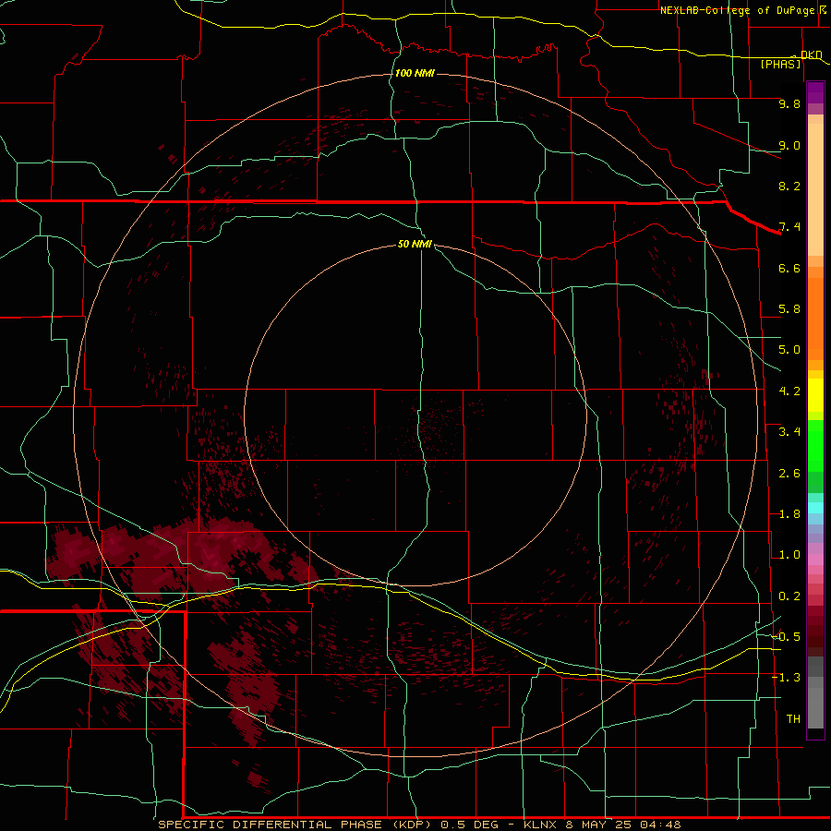831x831 pixels.
Task: Click the 5.8 scale value
Action: pos(789,309)
